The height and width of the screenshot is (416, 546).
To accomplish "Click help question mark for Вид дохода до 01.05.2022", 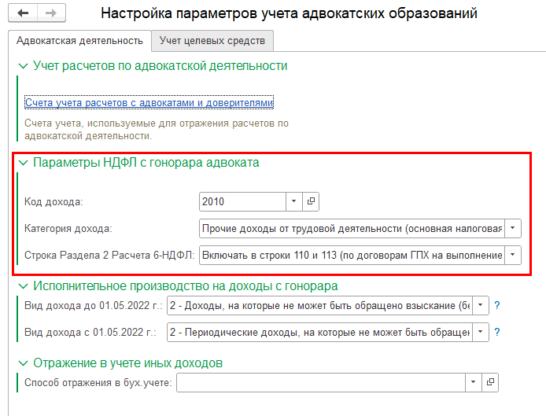I will click(x=496, y=305).
